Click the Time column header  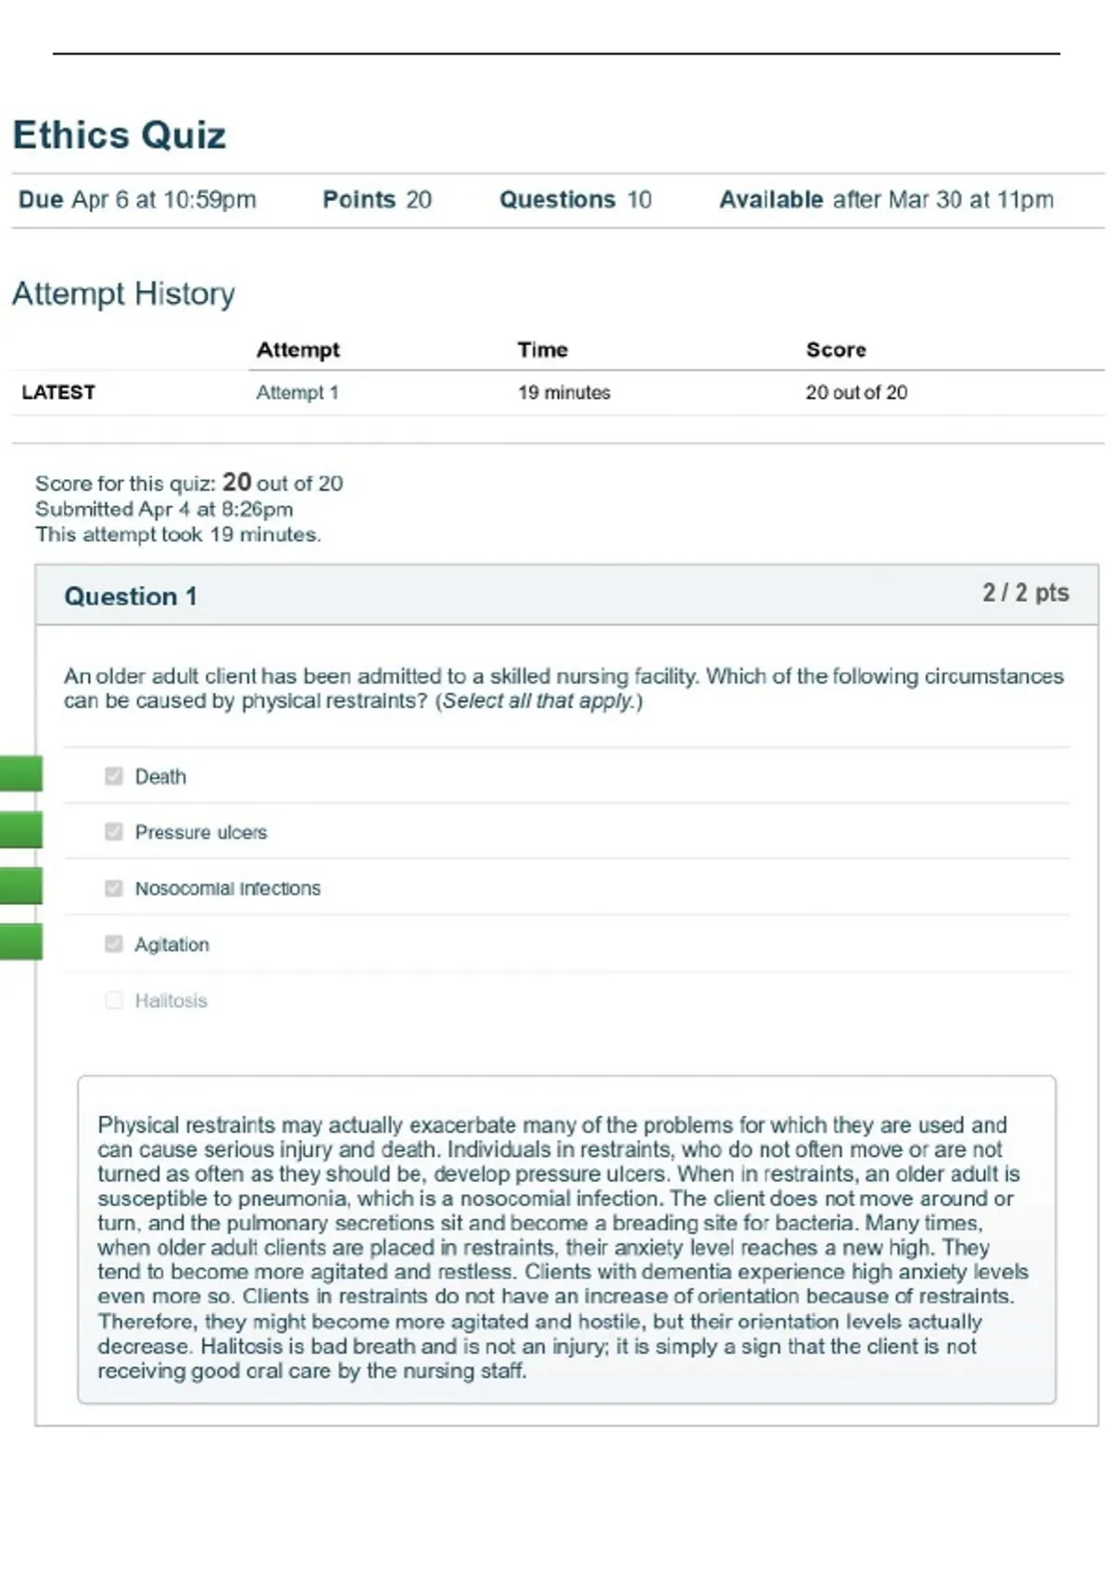[x=543, y=350]
